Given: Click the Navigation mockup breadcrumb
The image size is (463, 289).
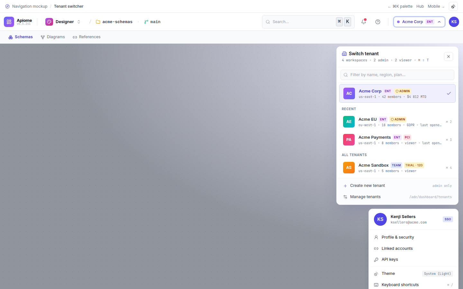Looking at the screenshot, I should coord(30,6).
